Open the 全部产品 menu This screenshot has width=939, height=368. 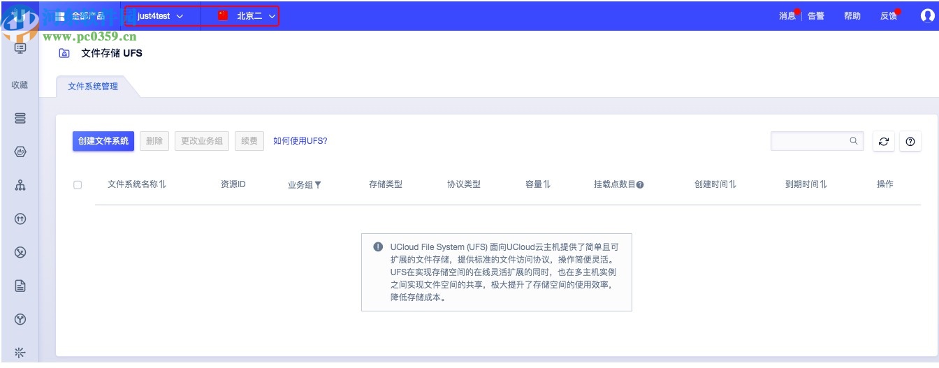(81, 15)
